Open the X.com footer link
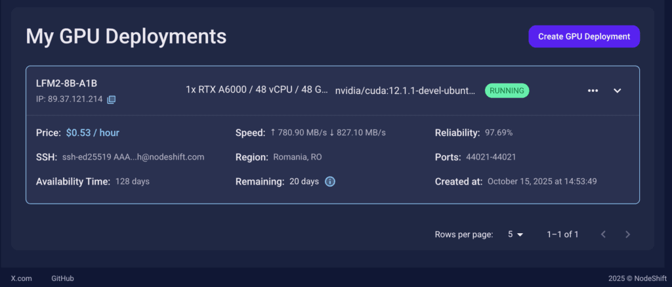 tap(21, 278)
